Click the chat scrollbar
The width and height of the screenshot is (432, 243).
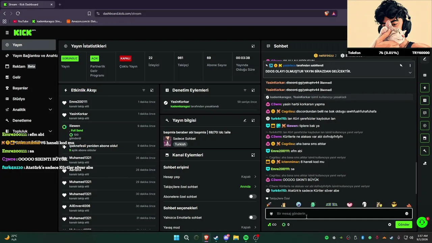[416, 178]
